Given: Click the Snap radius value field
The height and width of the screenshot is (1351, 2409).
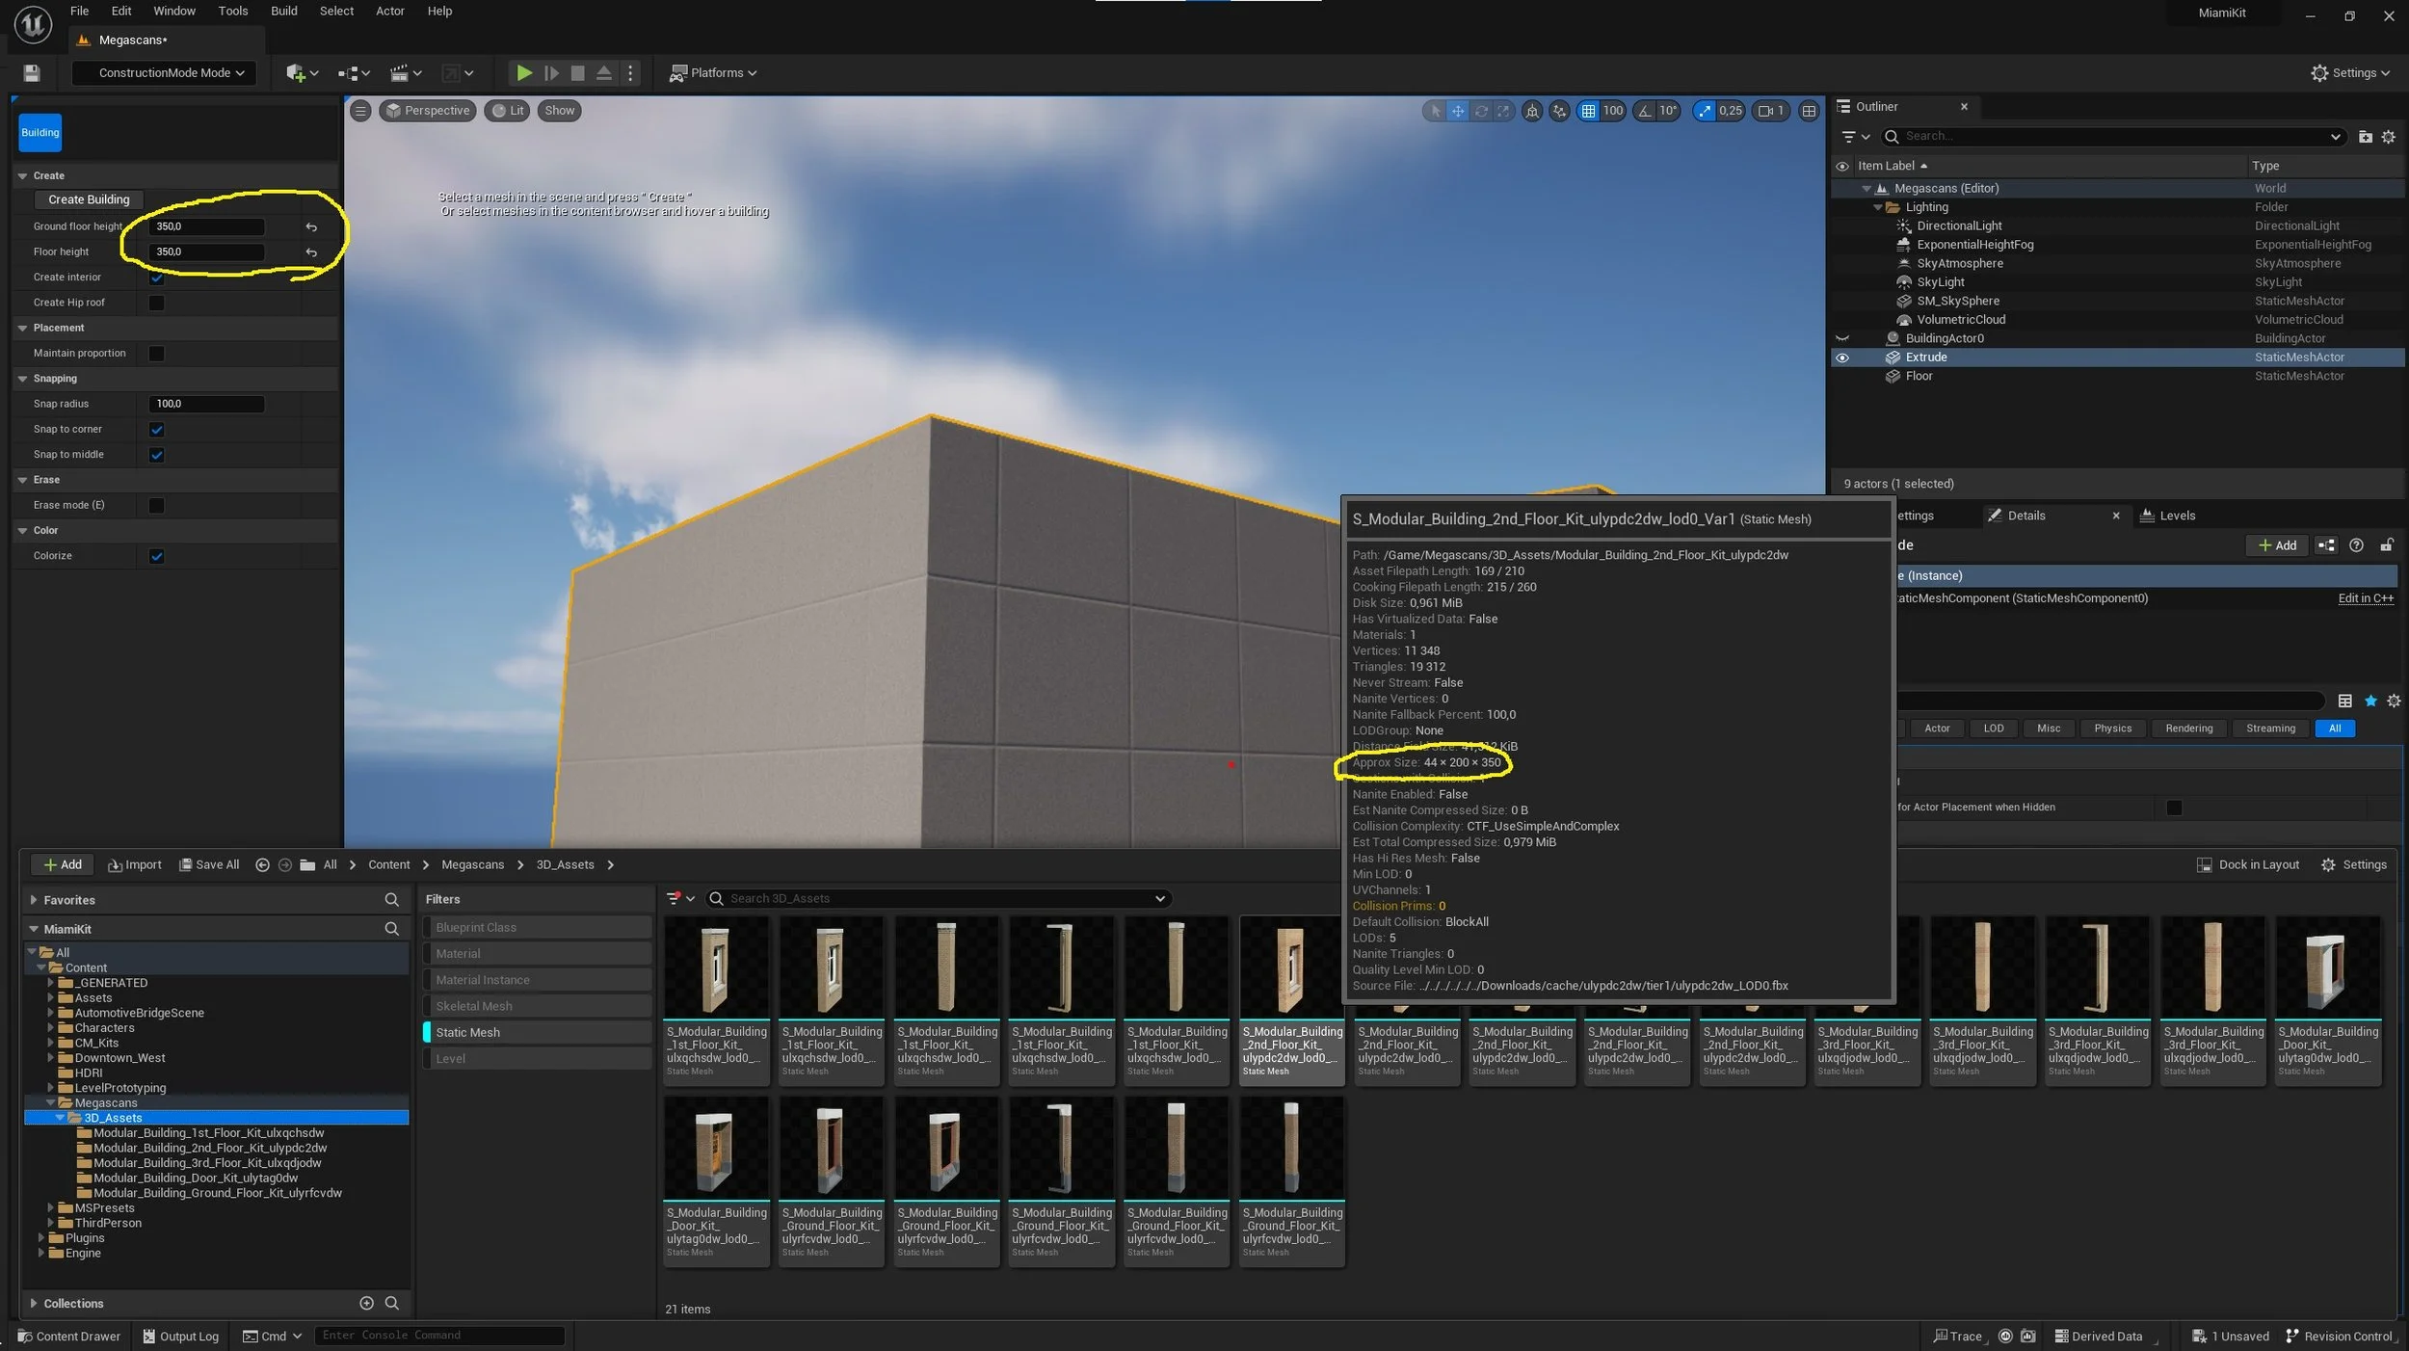Looking at the screenshot, I should click(206, 404).
